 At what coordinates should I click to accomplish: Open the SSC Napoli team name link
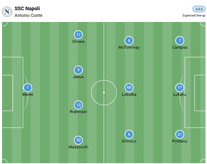coord(27,9)
